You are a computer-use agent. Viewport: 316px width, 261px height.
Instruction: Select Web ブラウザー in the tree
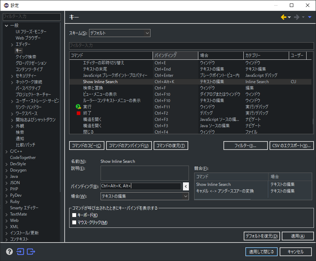(x=28, y=38)
